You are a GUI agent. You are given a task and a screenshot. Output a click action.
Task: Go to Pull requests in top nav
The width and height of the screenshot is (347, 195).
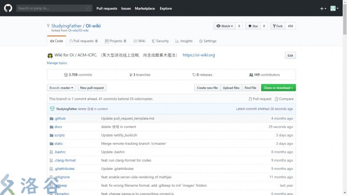107,8
